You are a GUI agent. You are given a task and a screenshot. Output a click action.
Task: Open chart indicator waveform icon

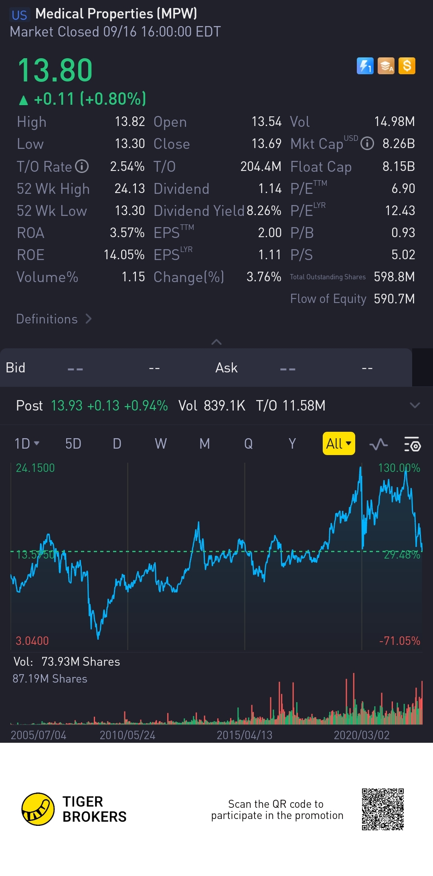(378, 444)
